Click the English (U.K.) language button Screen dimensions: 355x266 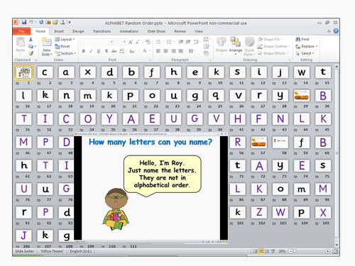(x=81, y=251)
